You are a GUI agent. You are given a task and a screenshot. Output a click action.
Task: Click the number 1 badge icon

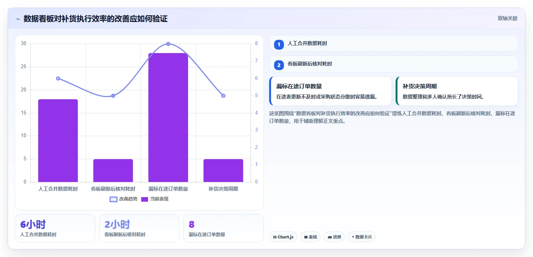click(279, 44)
